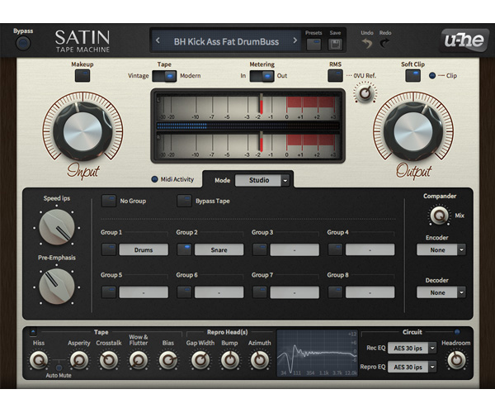Go to the next preset arrow

295,40
